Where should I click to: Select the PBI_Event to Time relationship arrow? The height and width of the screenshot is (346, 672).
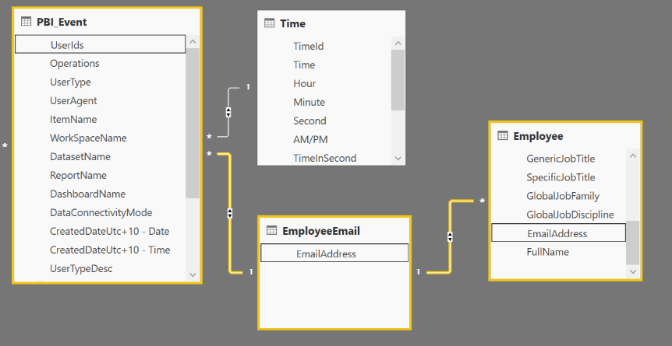pos(228,112)
